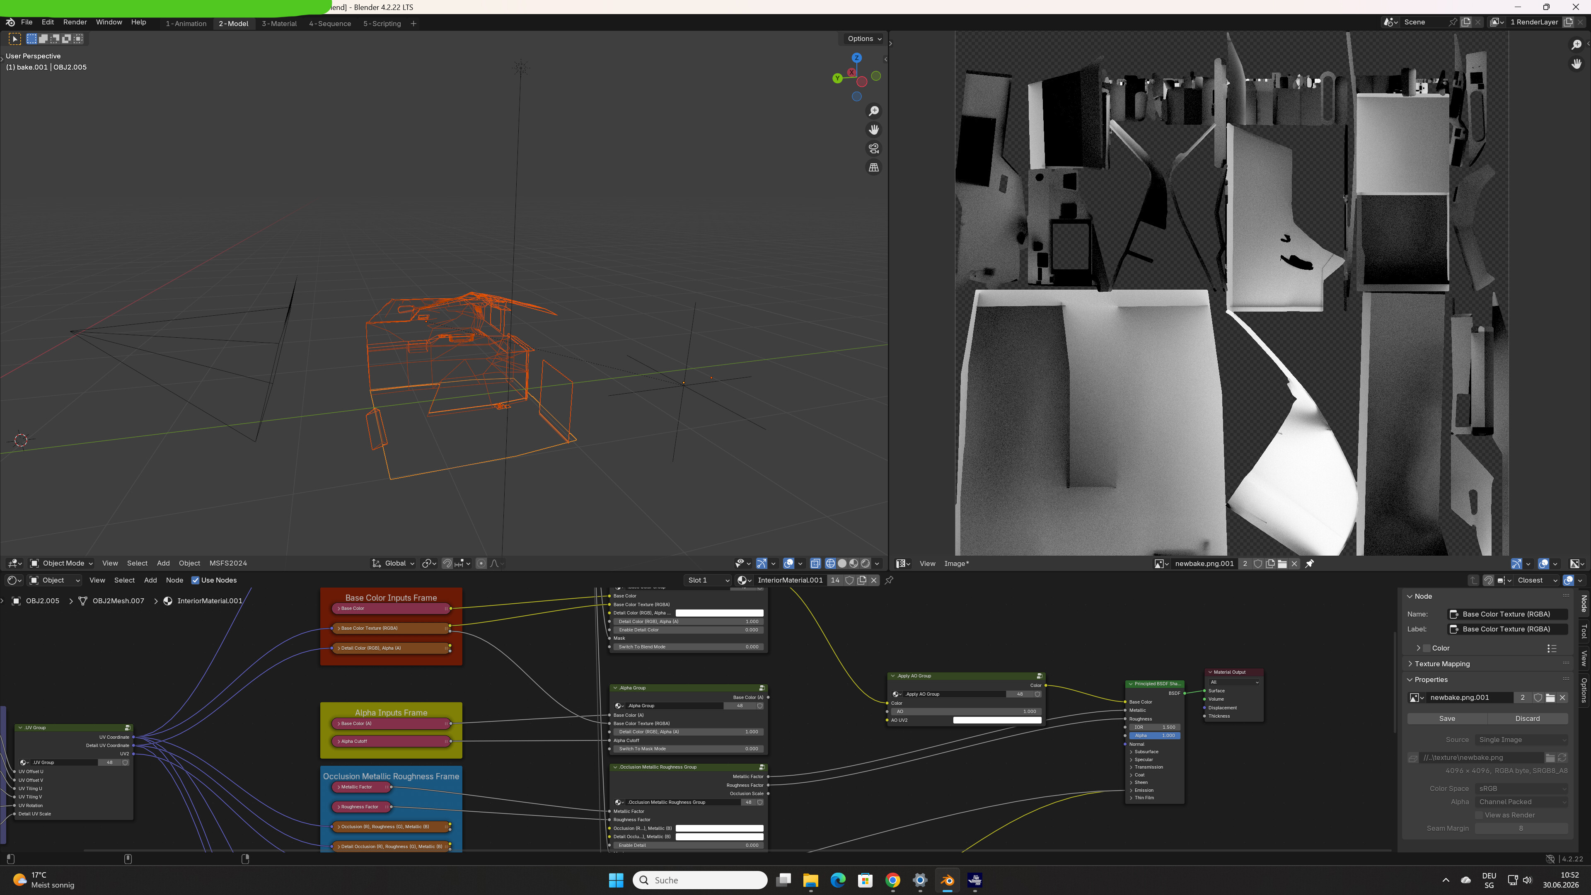The height and width of the screenshot is (895, 1591).
Task: Open Chrome from the Windows taskbar
Action: coord(892,880)
